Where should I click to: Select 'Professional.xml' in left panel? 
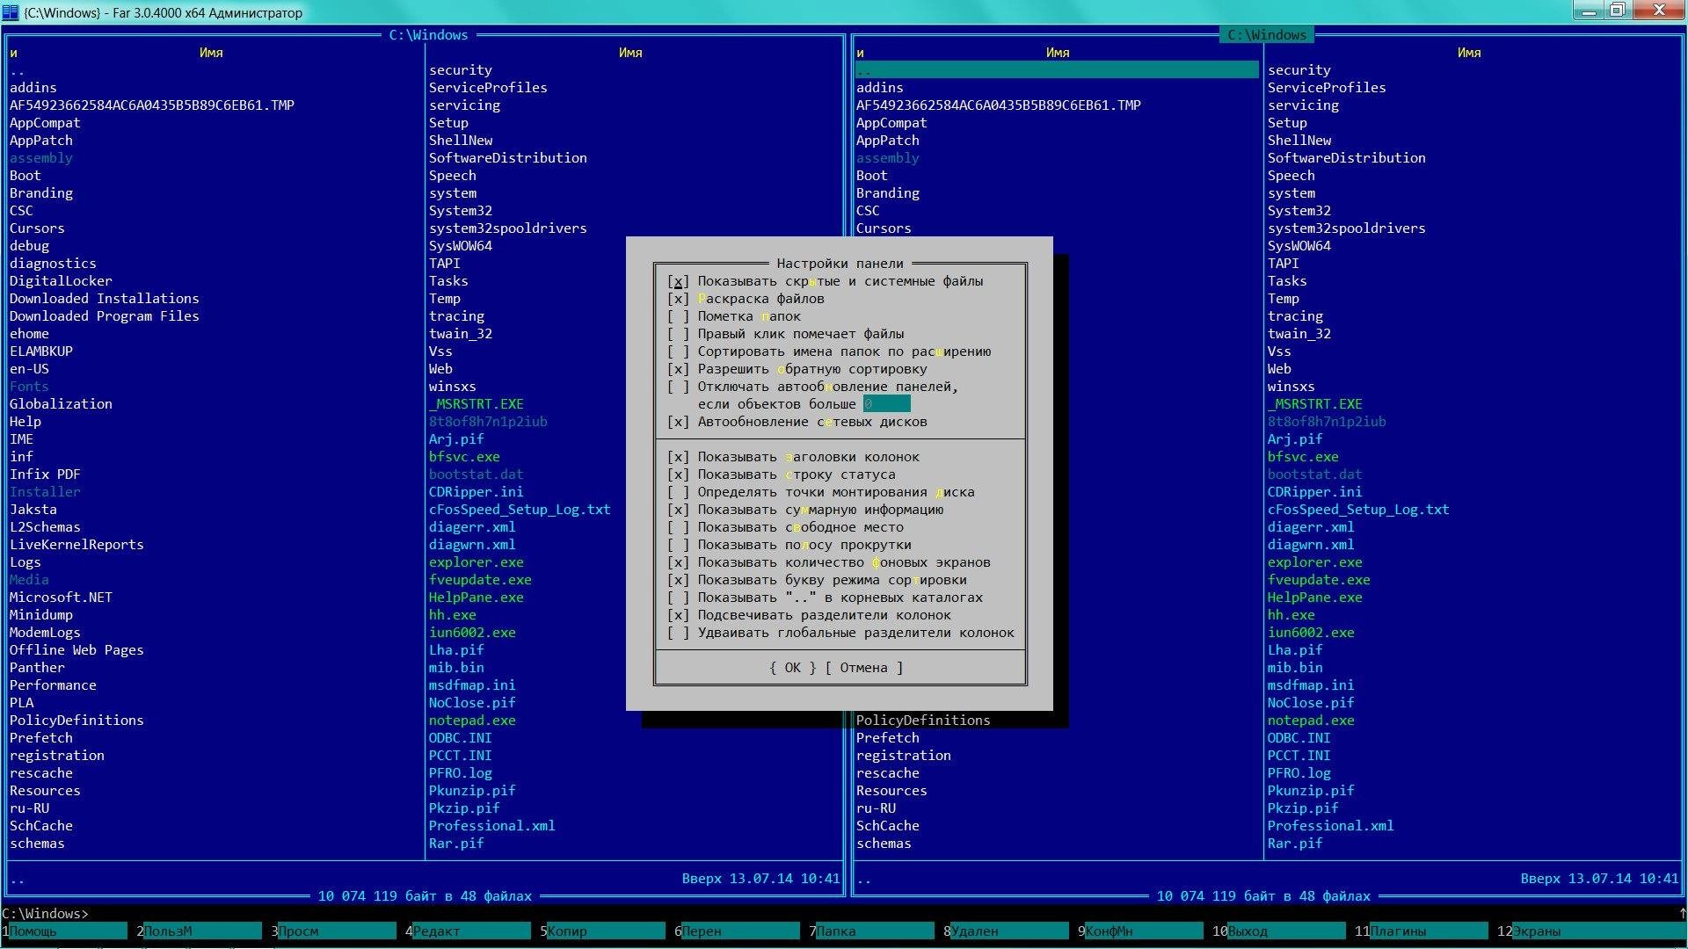[491, 826]
